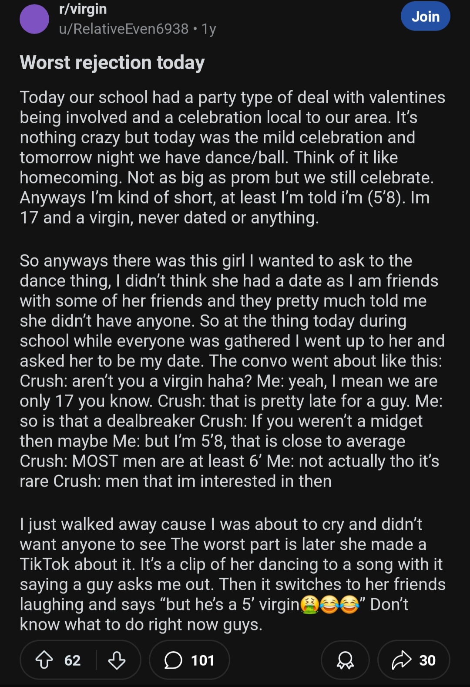Select the first laughing-crying emoji in the post
This screenshot has height=687, width=470.
(329, 604)
